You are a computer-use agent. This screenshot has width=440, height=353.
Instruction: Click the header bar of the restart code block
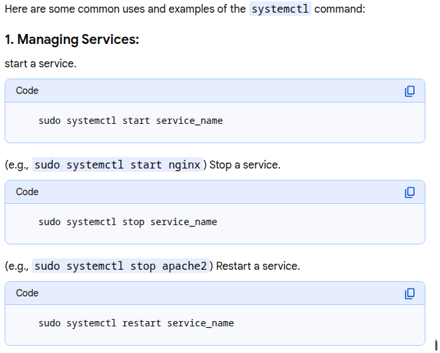(x=213, y=293)
